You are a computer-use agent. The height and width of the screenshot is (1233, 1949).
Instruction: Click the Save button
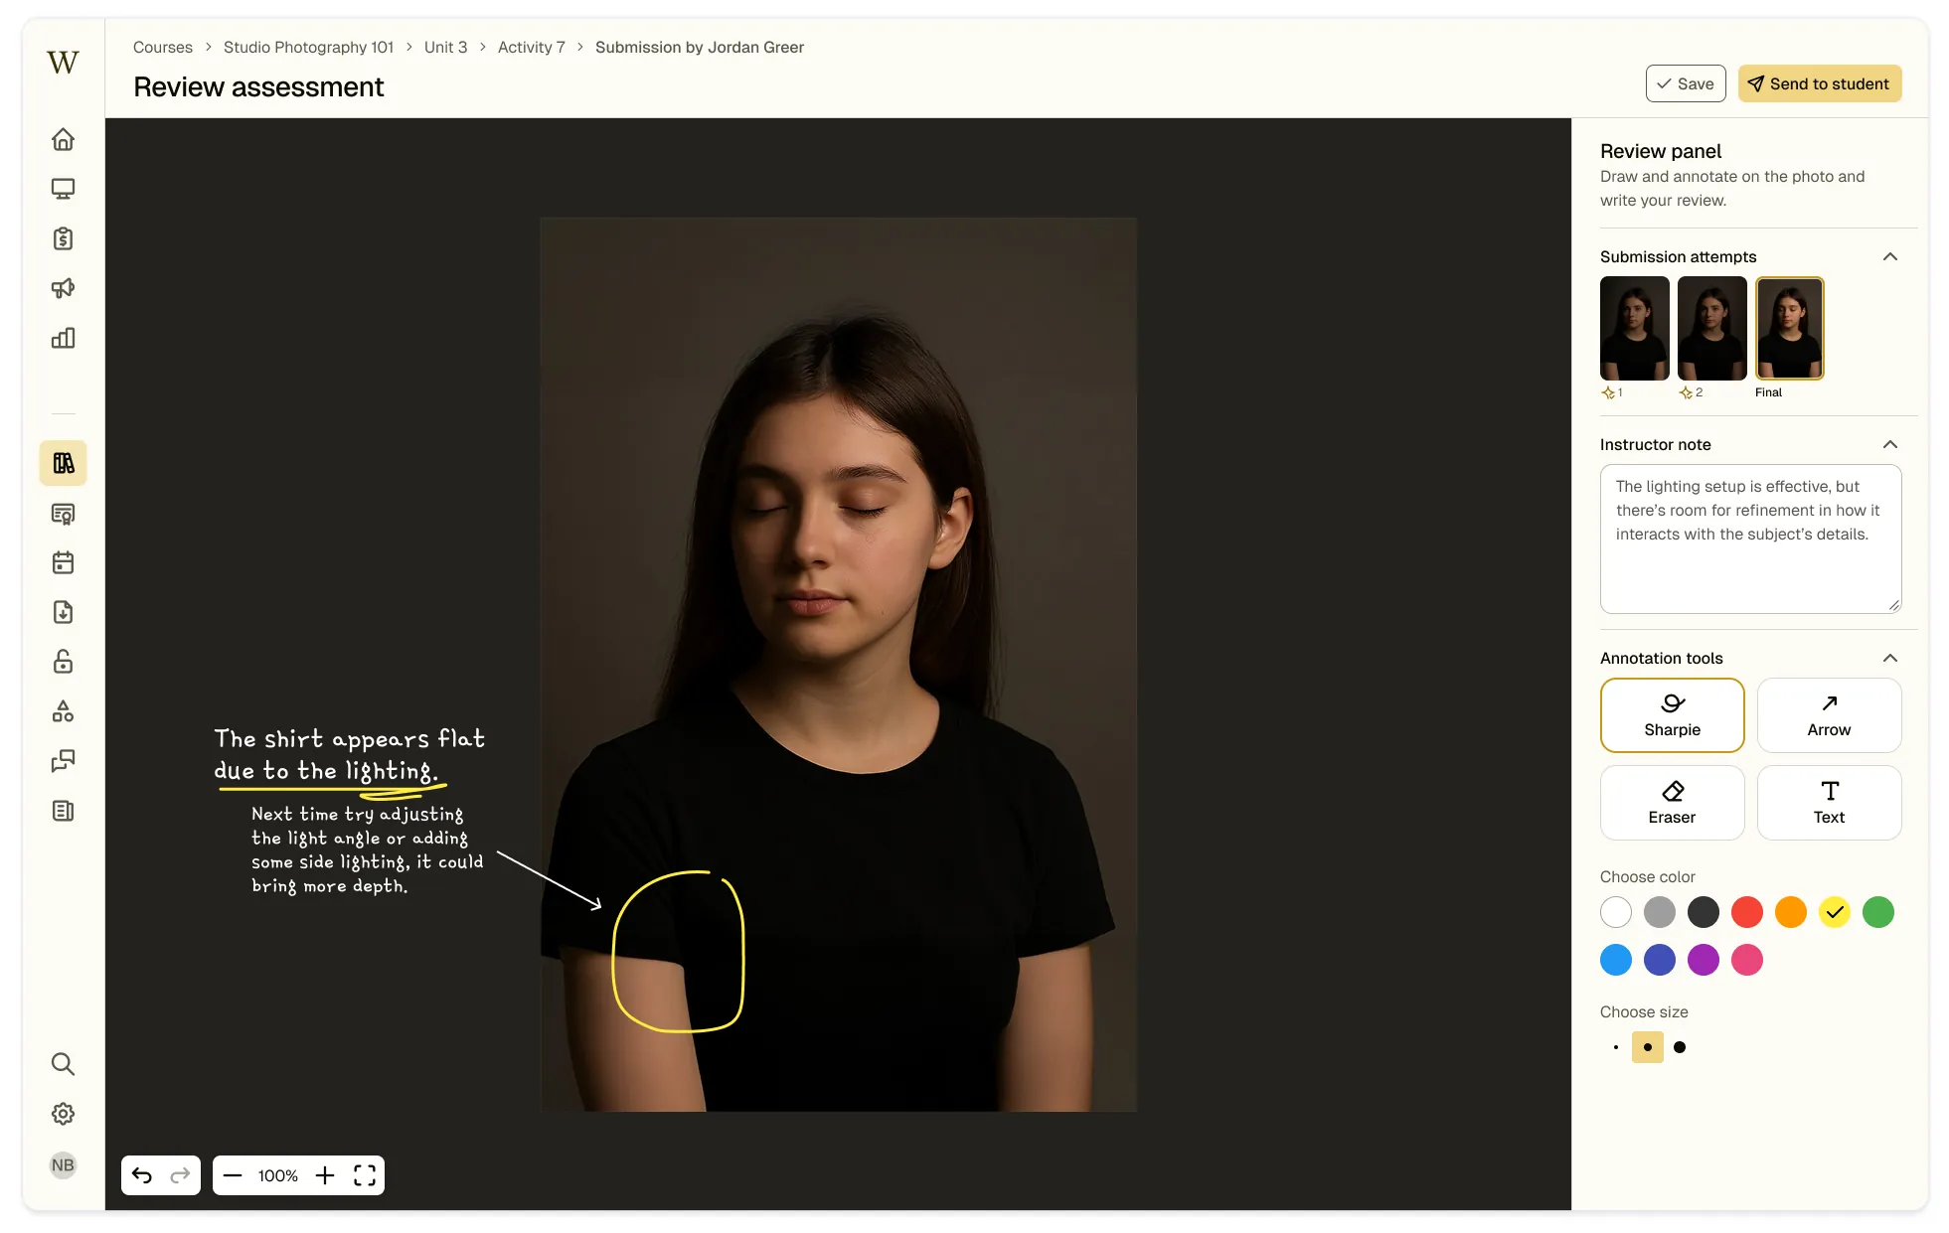pyautogui.click(x=1685, y=83)
